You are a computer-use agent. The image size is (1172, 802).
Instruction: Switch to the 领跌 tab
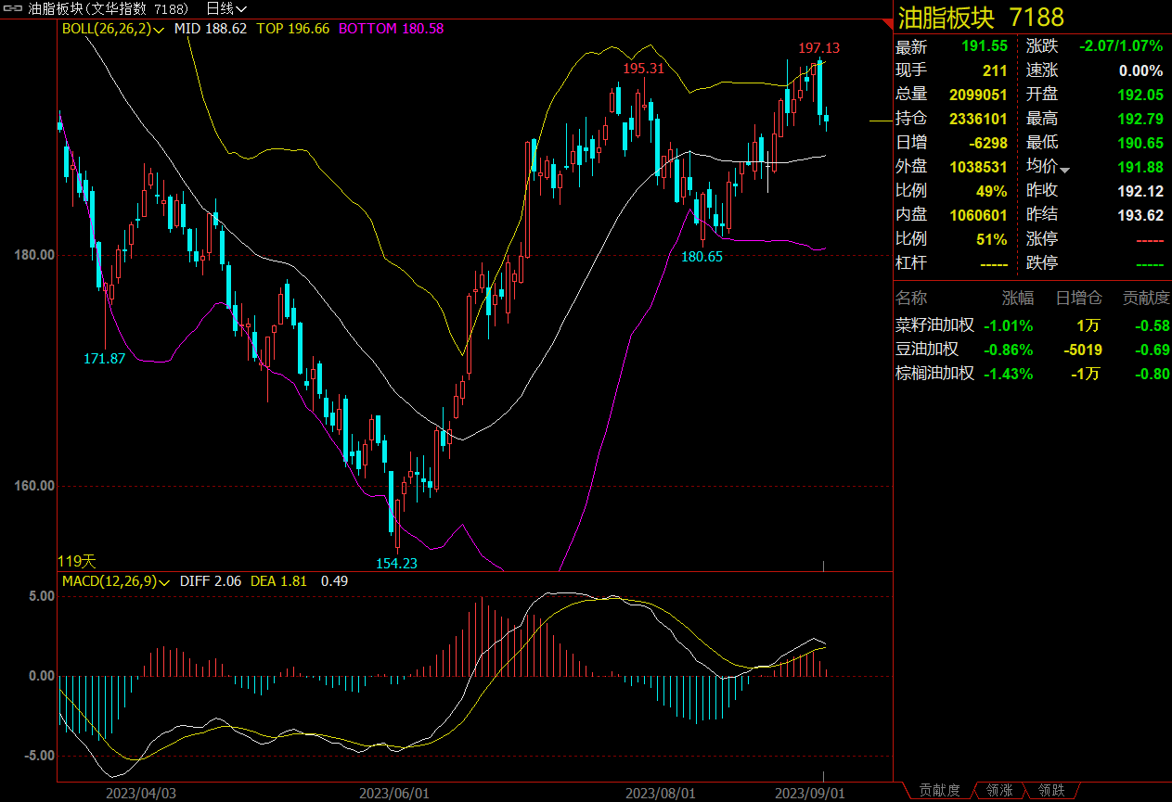(1051, 791)
